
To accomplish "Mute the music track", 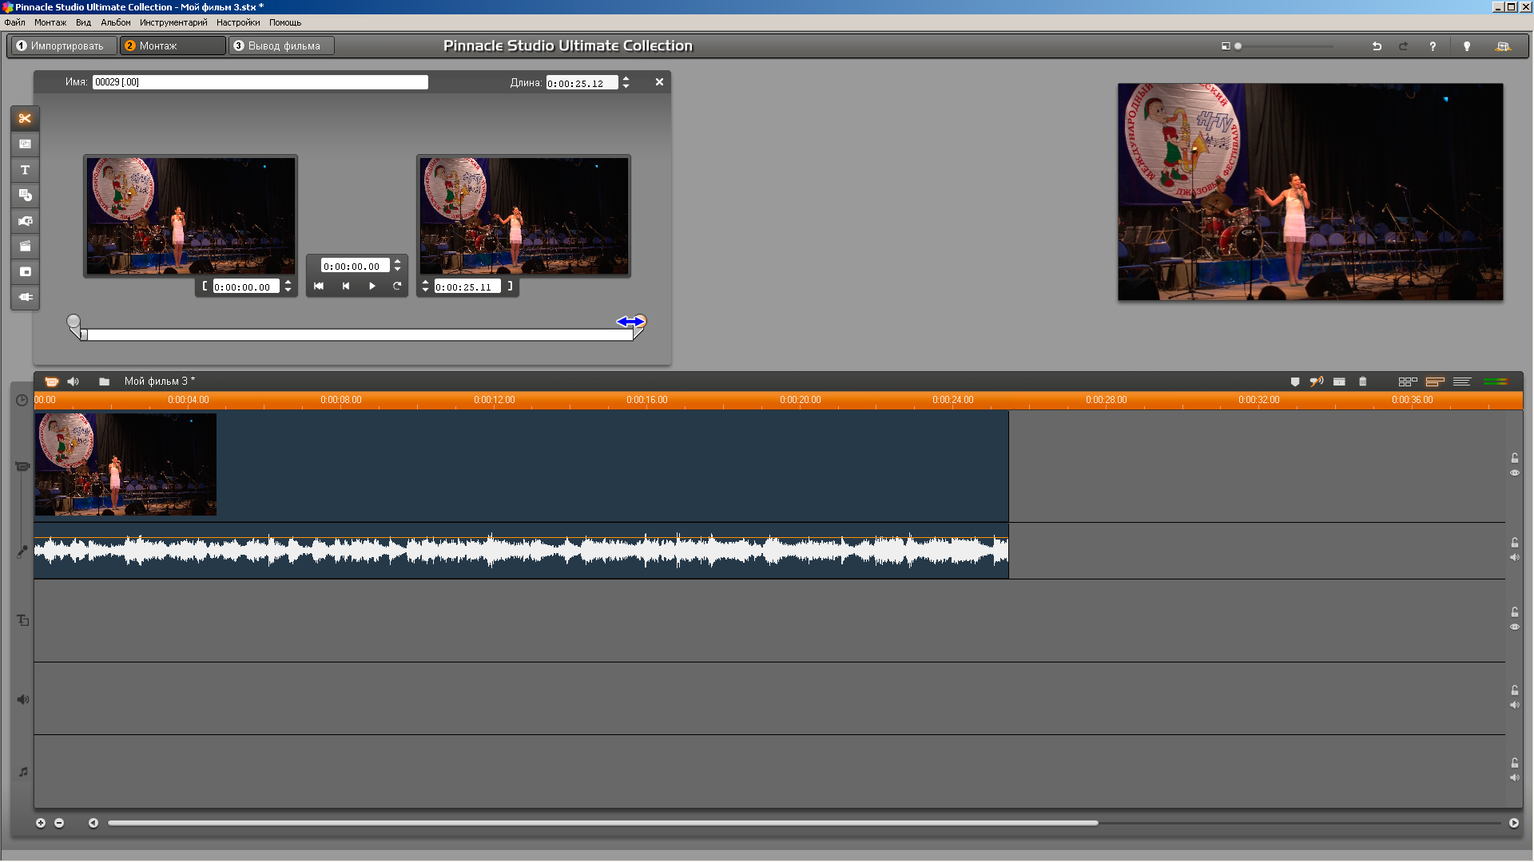I will pyautogui.click(x=1514, y=777).
